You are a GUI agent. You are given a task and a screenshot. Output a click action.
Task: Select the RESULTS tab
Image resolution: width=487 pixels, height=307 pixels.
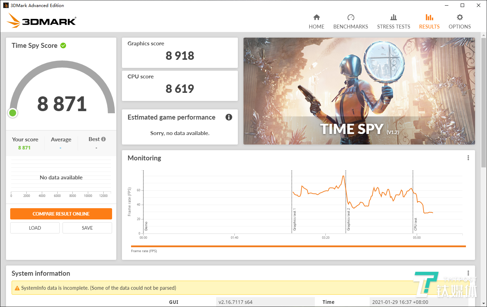coord(429,22)
